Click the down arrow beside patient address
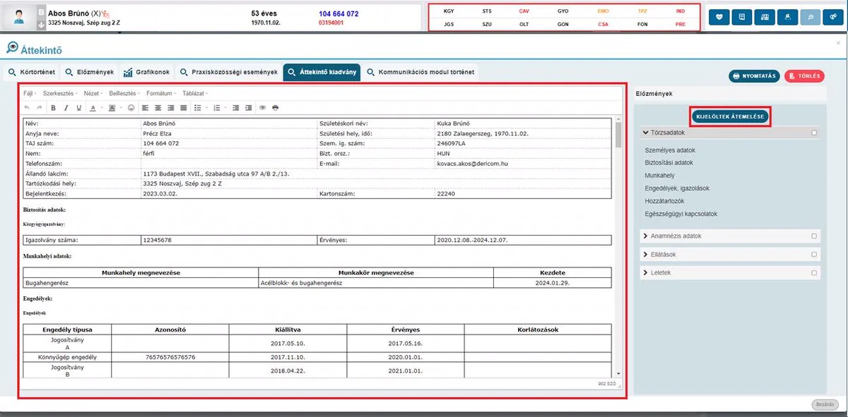This screenshot has width=848, height=417. (41, 24)
